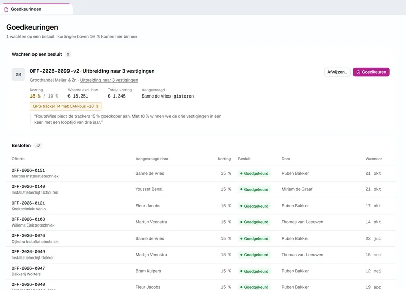
Task: Click the document icon in Goedkeuringen tab
Action: (6, 9)
